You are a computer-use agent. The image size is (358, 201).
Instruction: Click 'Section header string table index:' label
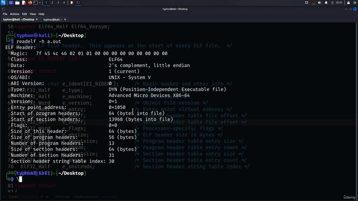pos(58,161)
